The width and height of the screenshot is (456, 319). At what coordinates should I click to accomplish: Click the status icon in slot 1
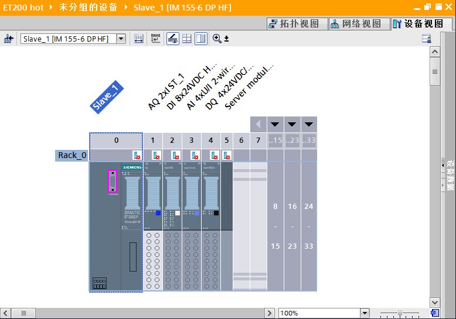(x=156, y=156)
